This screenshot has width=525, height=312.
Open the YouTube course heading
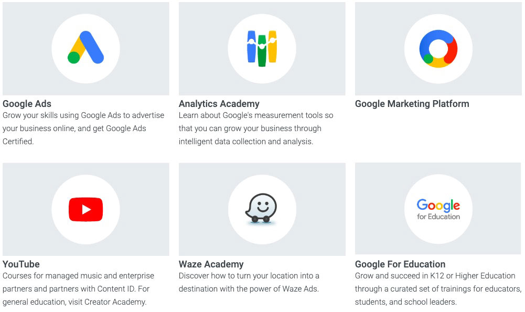point(21,264)
